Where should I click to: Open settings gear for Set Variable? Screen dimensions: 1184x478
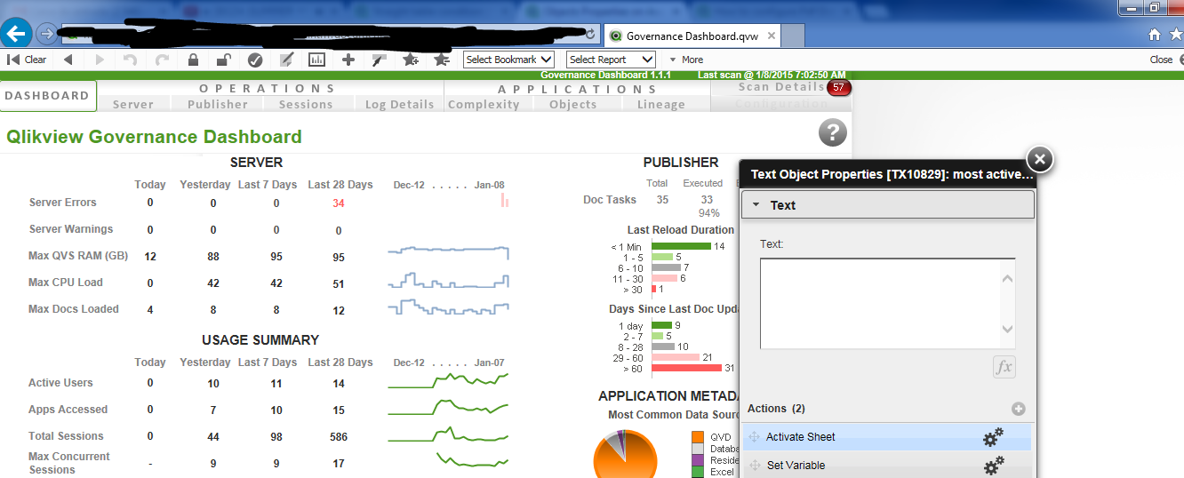click(x=993, y=465)
